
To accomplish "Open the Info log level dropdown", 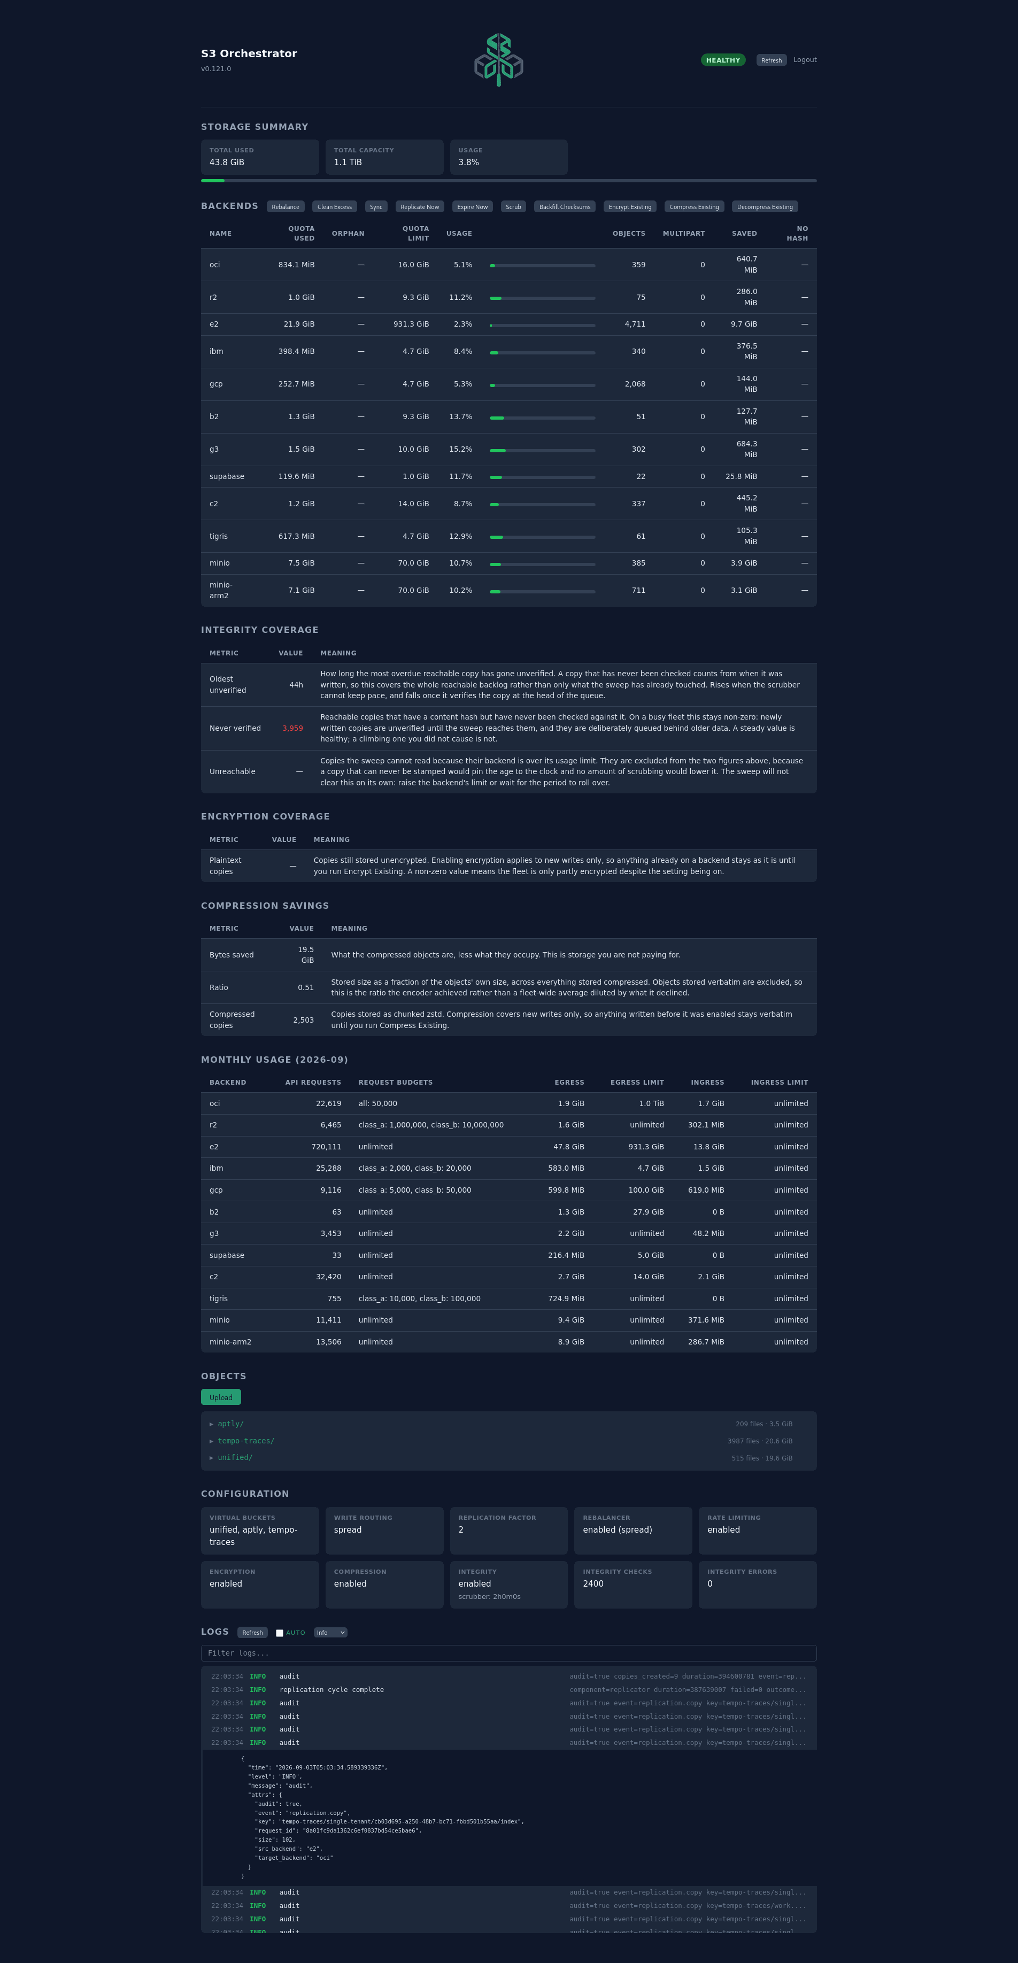I will click(x=330, y=1632).
